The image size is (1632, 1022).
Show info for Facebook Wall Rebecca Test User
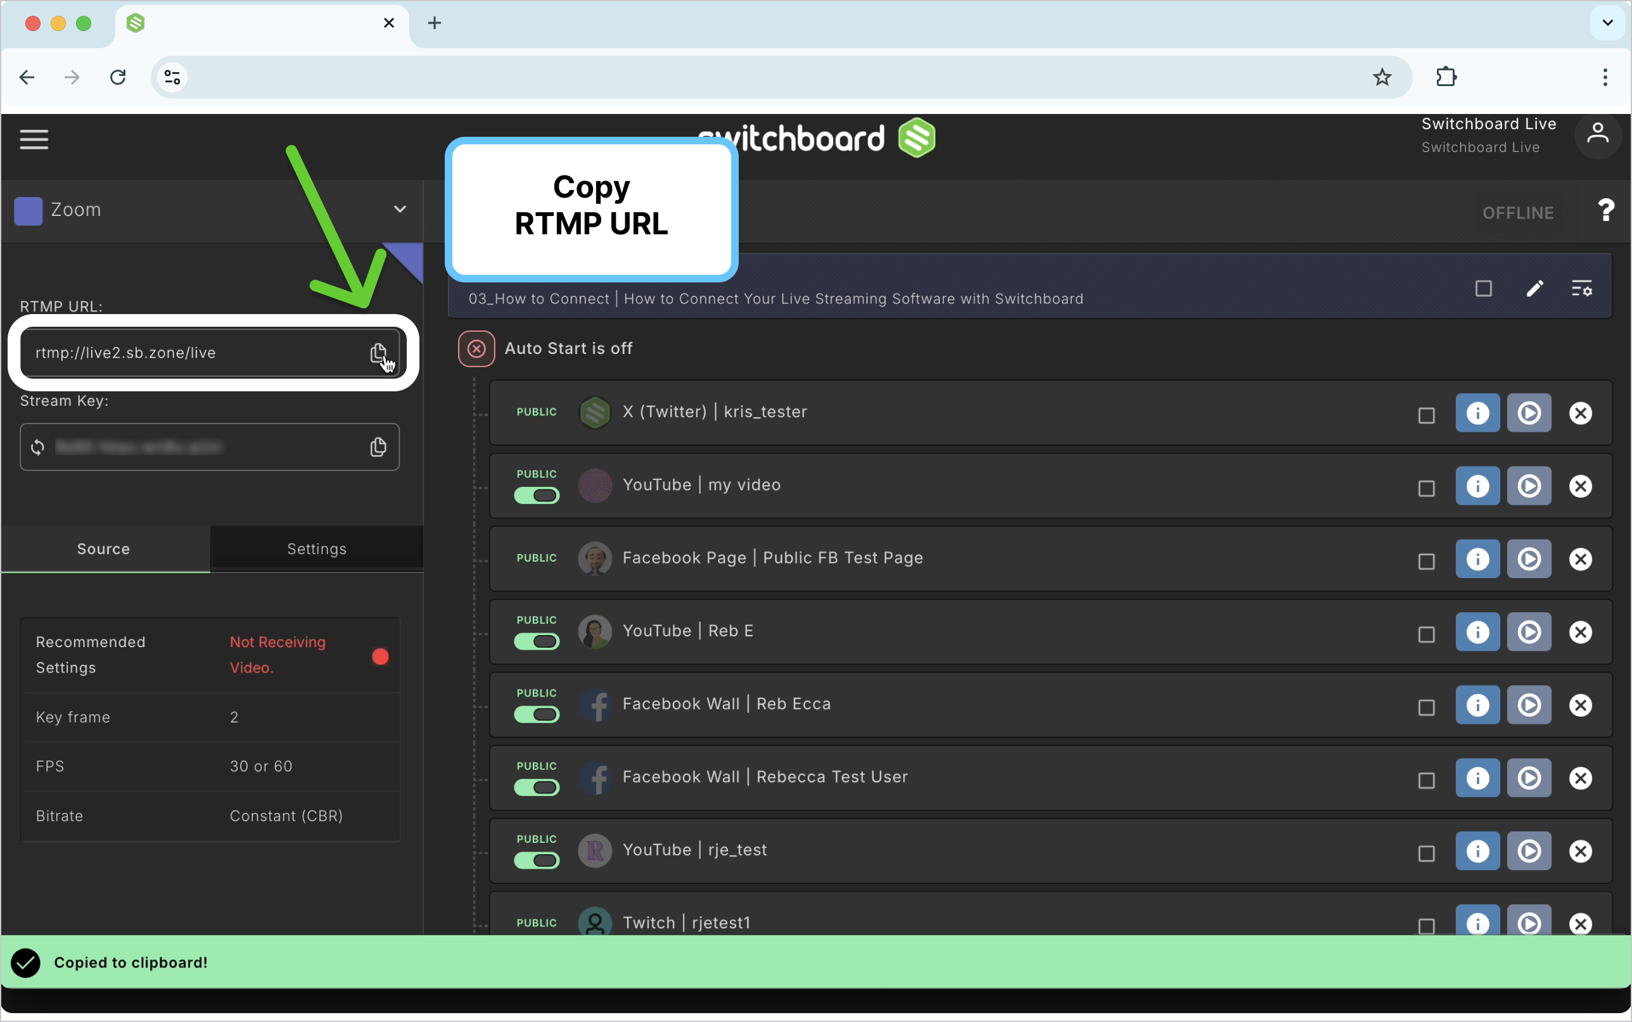click(x=1477, y=778)
